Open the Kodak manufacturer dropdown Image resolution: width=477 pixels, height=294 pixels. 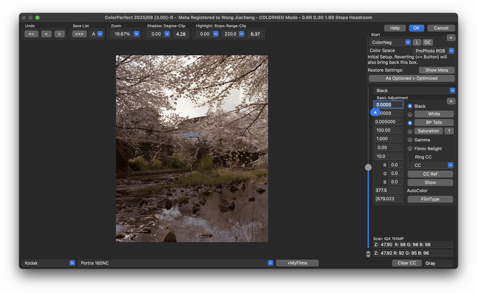point(72,263)
